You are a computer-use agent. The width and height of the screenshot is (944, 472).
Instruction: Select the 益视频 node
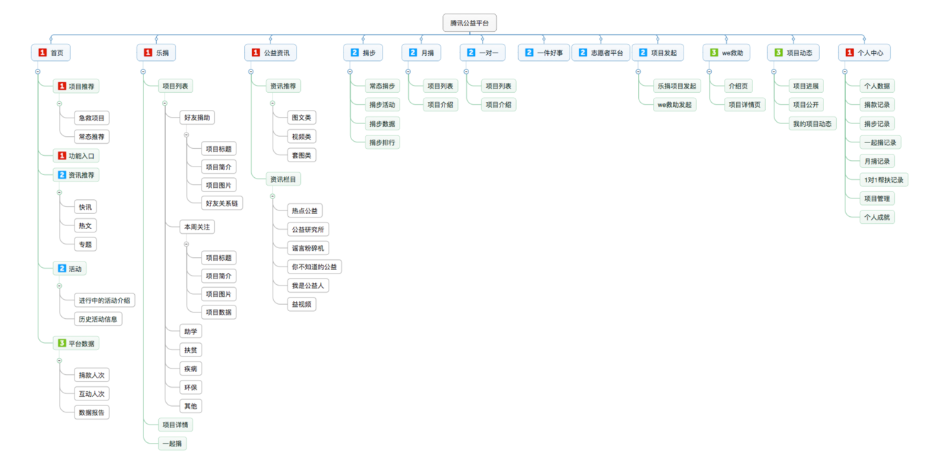(x=302, y=304)
